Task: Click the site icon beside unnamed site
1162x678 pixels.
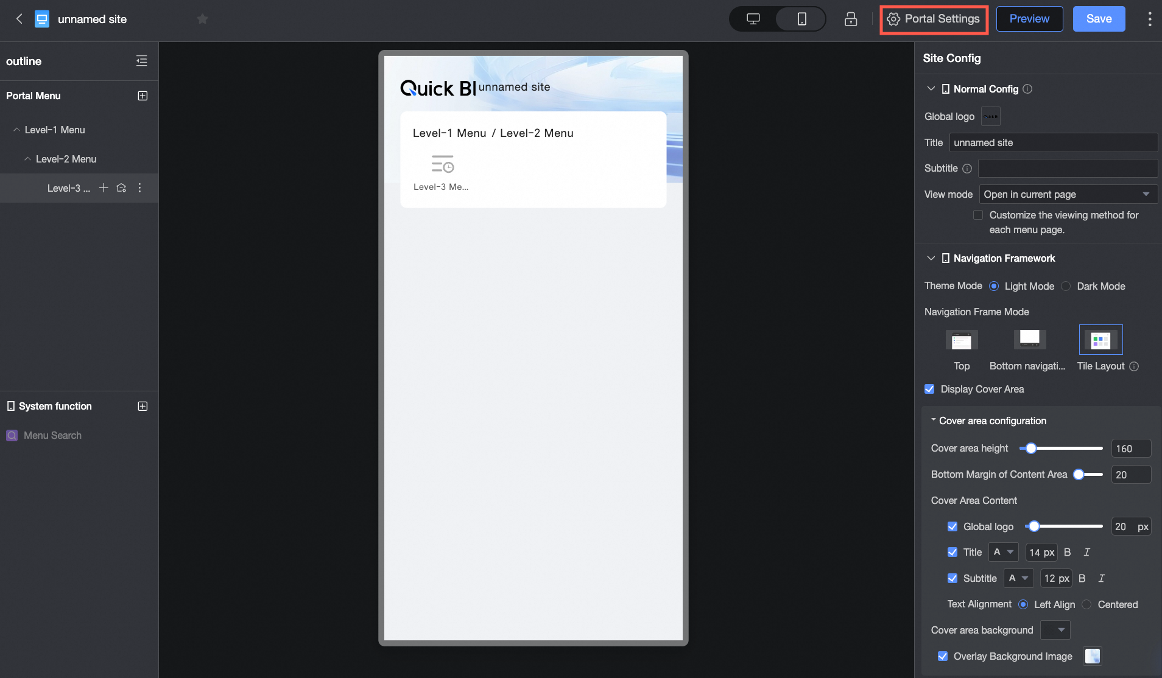Action: pyautogui.click(x=42, y=19)
